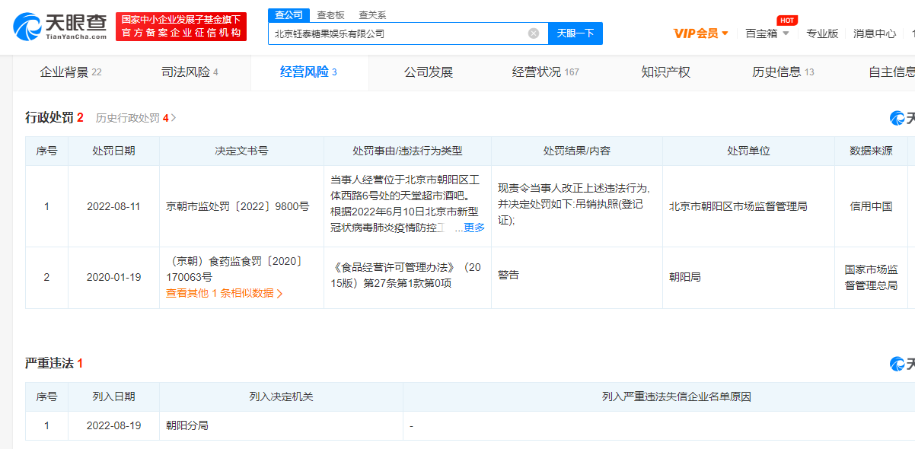Open the 百宝箱 dropdown arrow
915x449 pixels.
tap(786, 33)
